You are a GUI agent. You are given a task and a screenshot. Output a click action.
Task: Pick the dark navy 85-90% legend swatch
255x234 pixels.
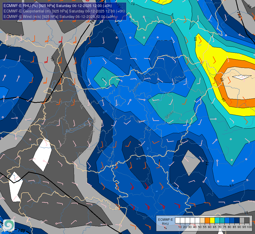(x=237, y=220)
